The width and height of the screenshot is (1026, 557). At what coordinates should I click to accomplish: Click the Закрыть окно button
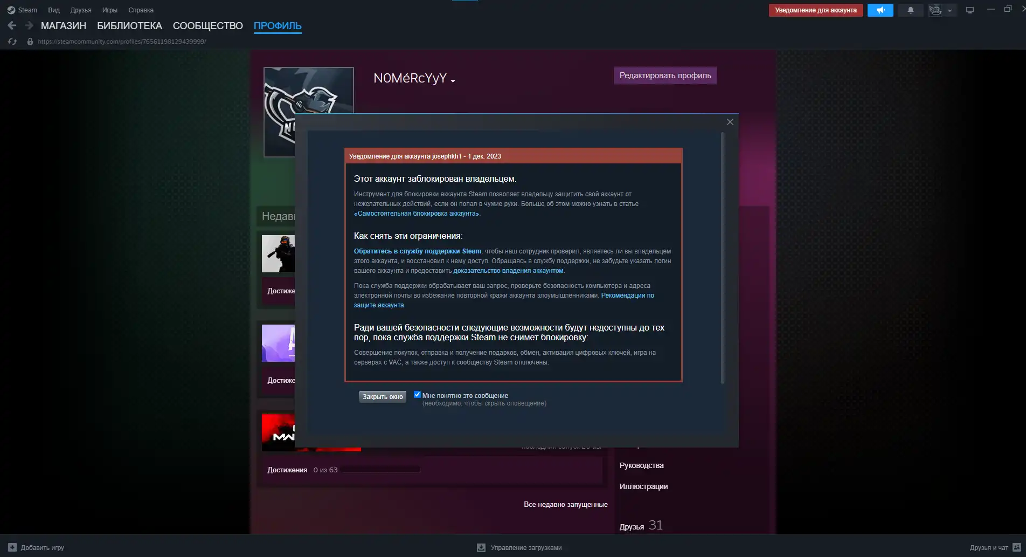click(x=383, y=397)
